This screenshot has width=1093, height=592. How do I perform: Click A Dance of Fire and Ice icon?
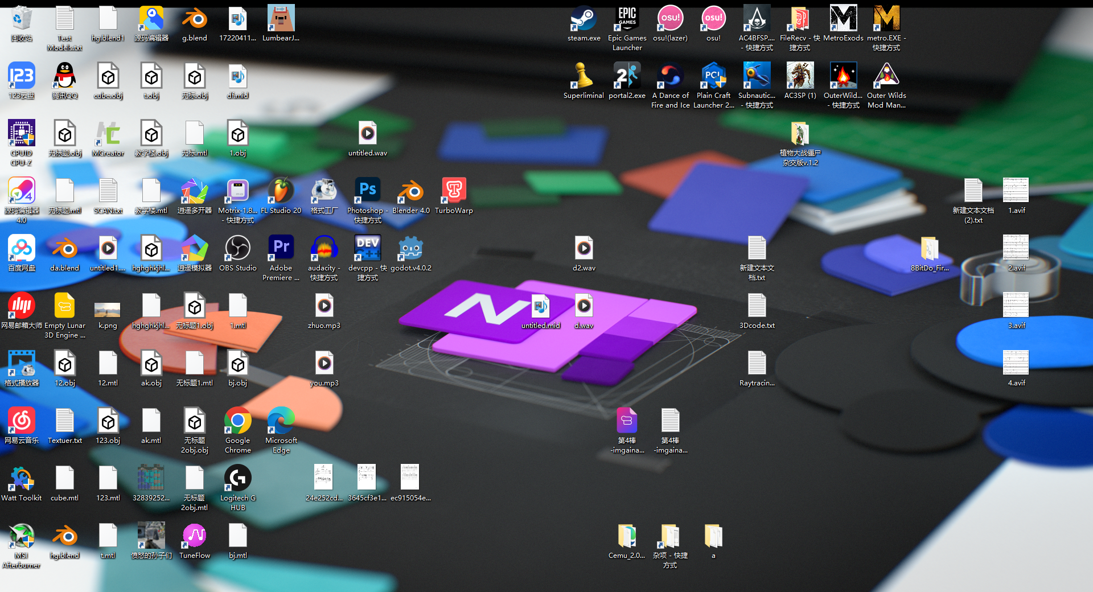coord(670,76)
